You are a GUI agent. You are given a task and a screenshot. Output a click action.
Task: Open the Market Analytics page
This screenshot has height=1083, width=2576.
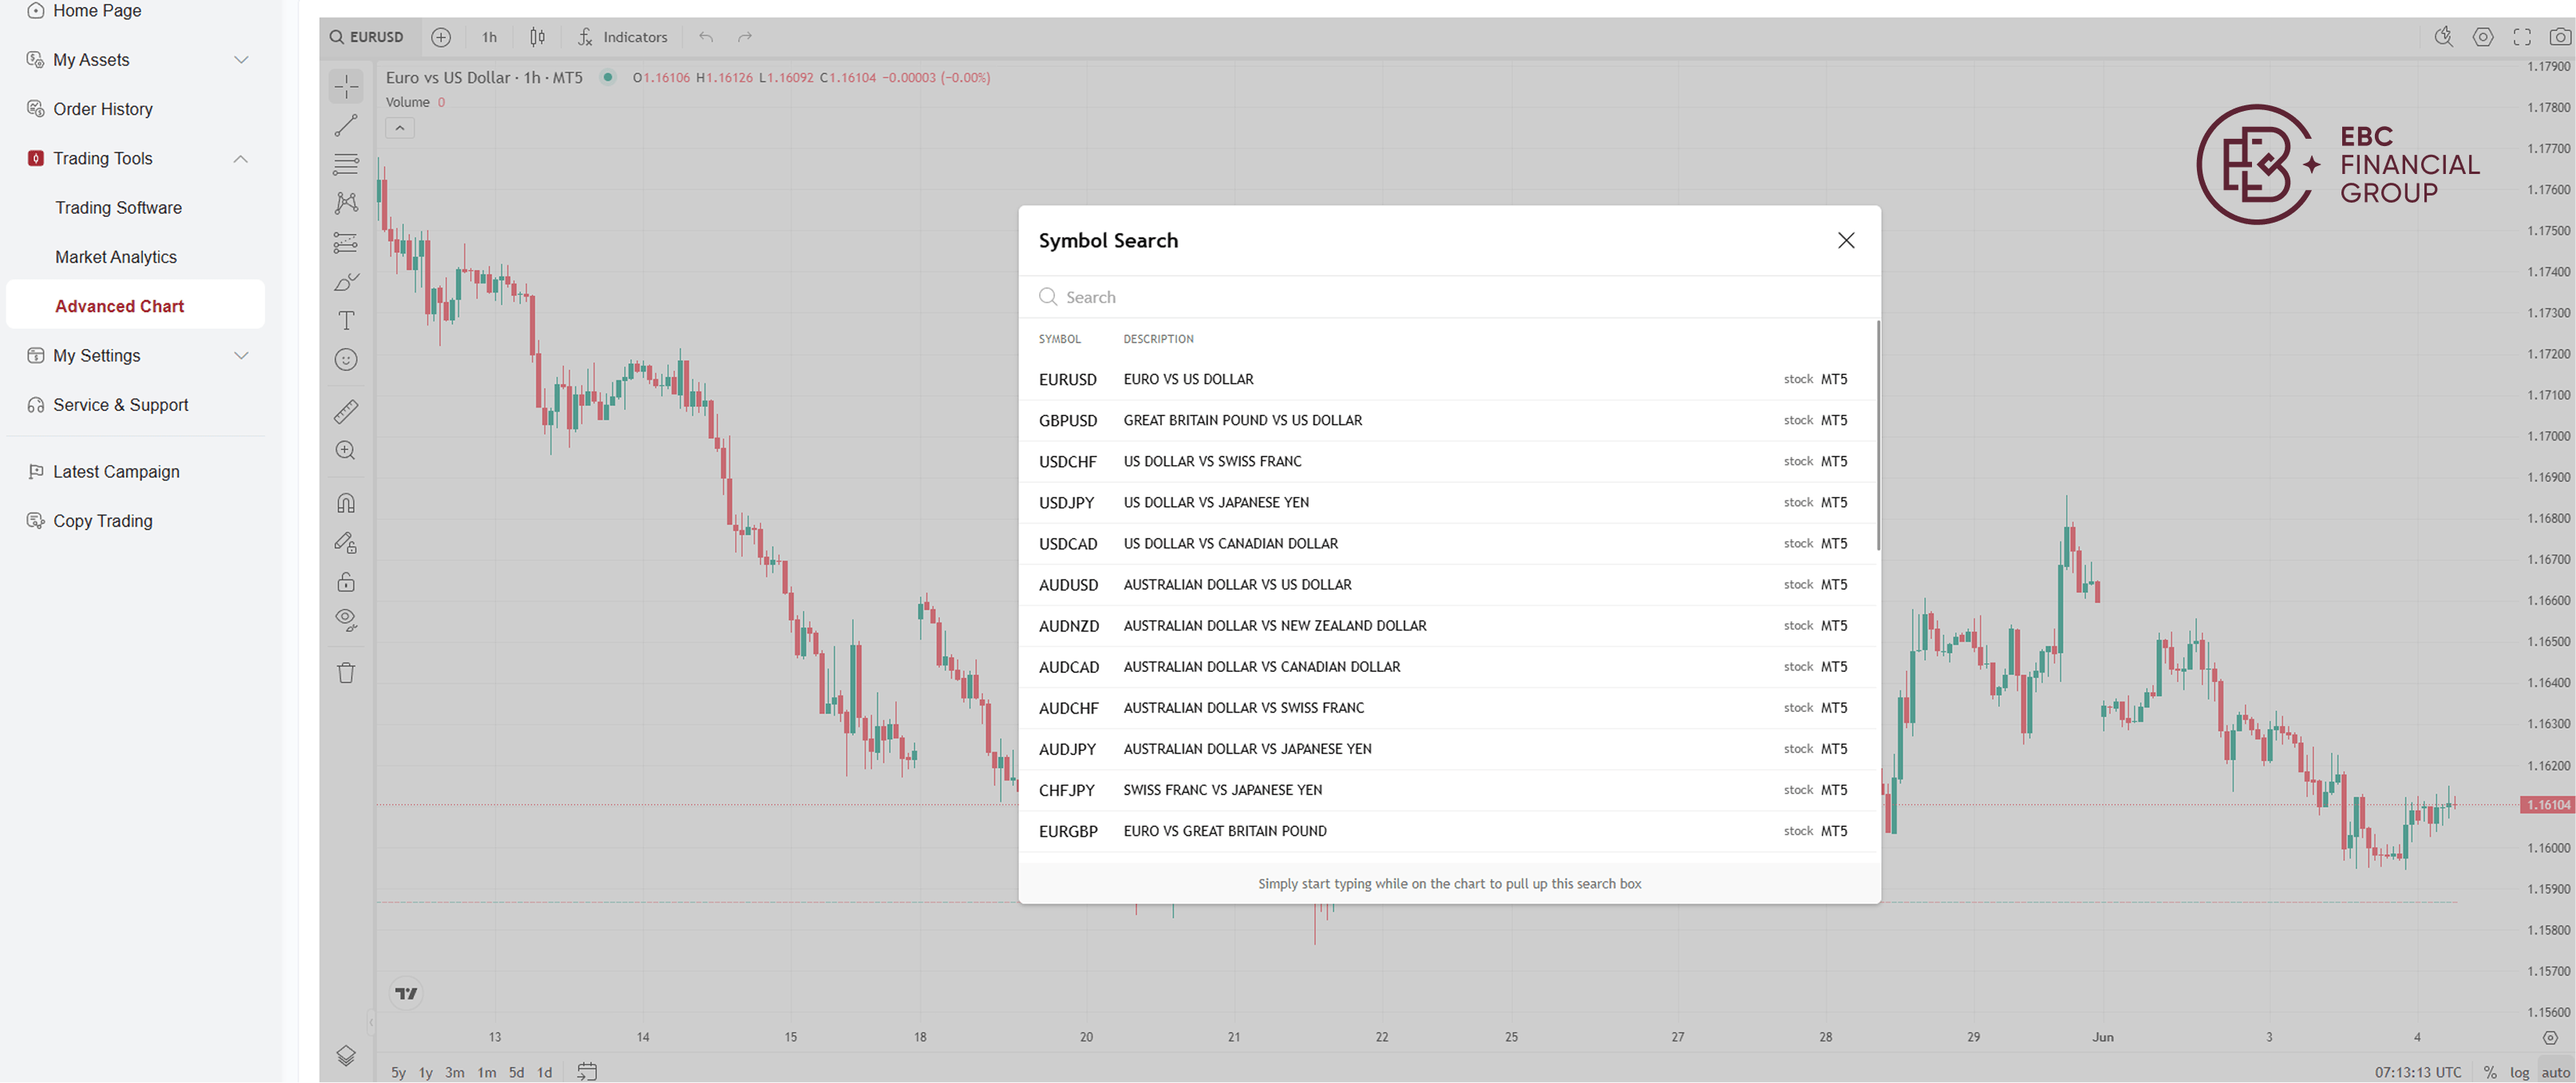[116, 257]
